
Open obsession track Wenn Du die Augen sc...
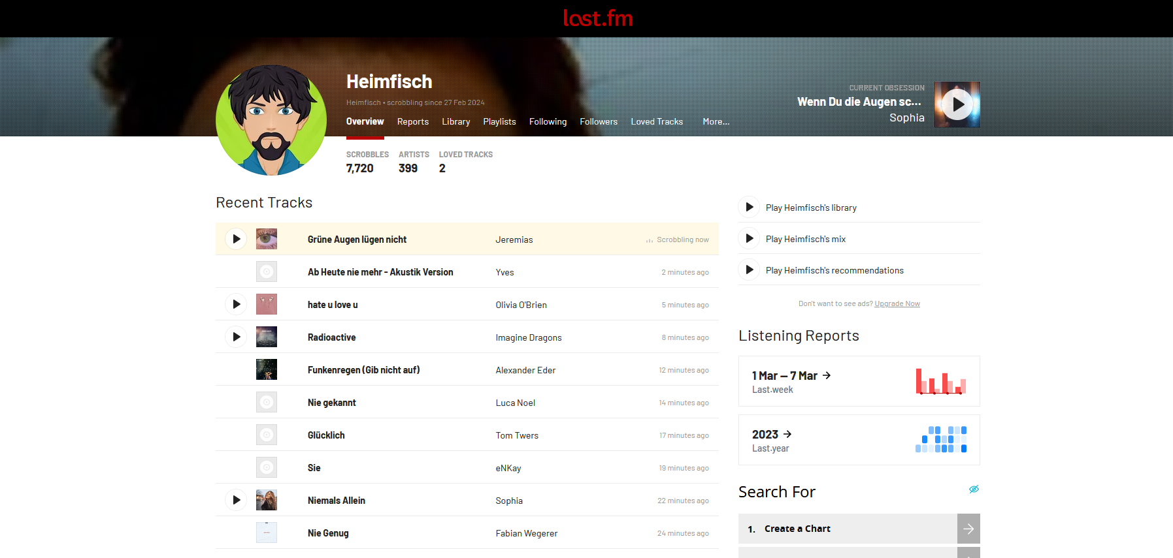click(x=859, y=102)
